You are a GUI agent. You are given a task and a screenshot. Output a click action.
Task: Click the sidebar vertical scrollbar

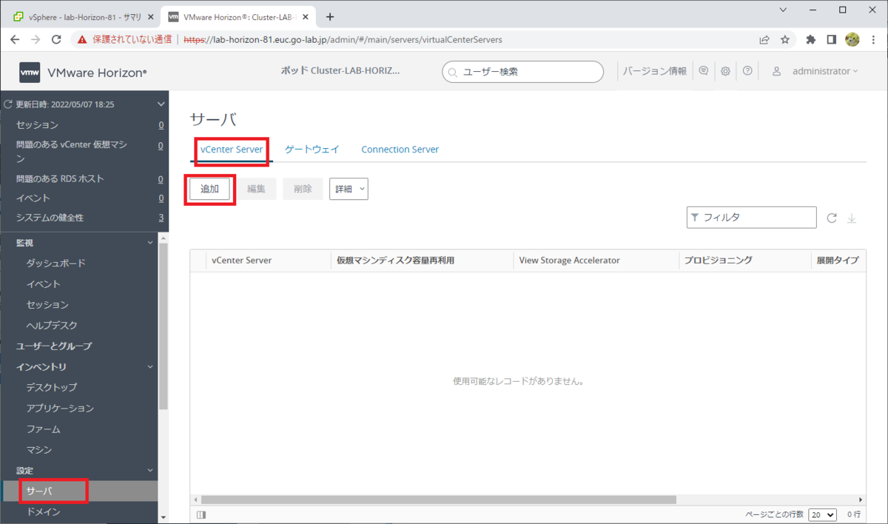click(163, 326)
